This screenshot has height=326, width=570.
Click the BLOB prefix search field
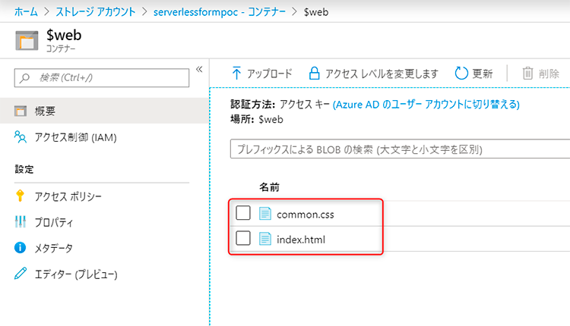400,149
